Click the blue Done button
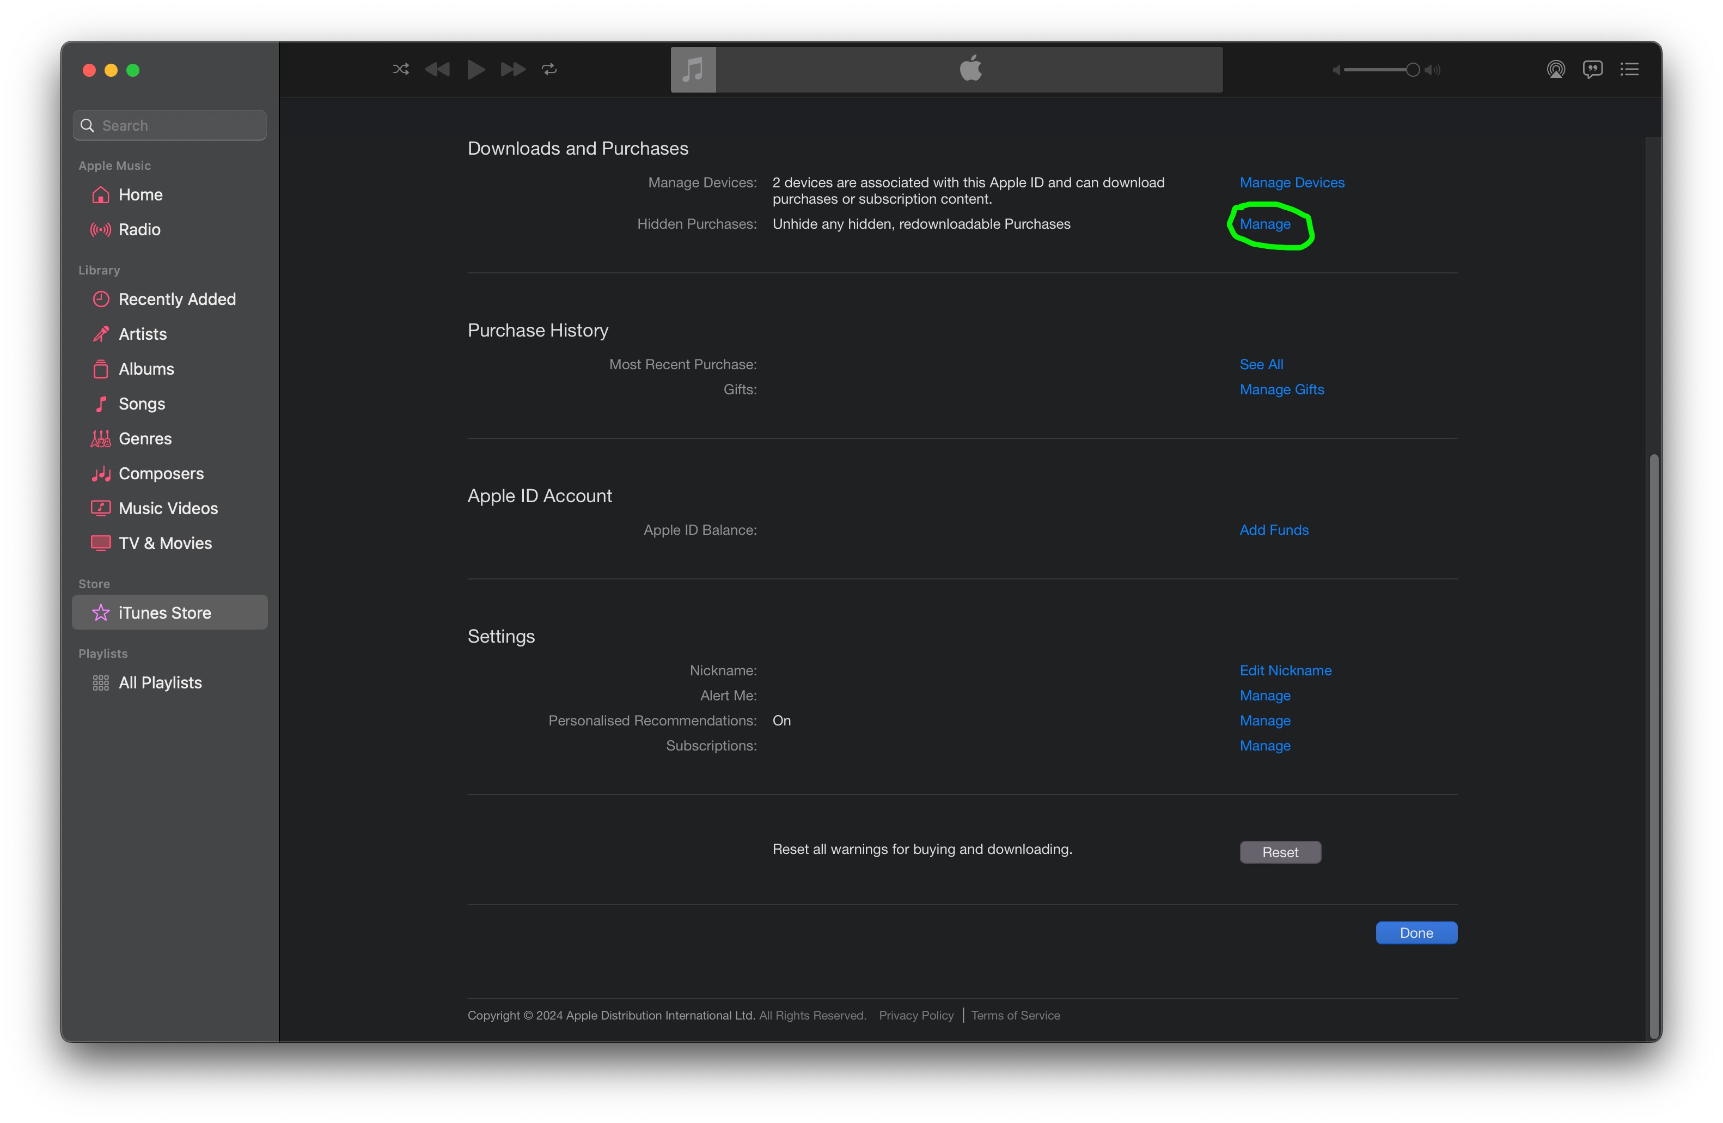The height and width of the screenshot is (1123, 1723). coord(1416,932)
